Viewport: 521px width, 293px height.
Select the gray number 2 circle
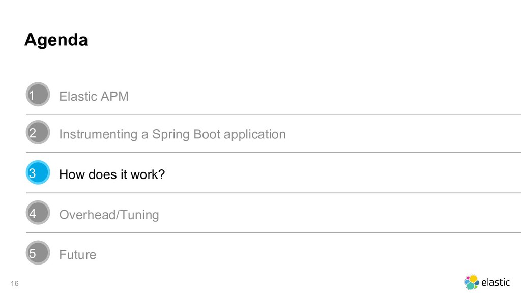tap(38, 133)
